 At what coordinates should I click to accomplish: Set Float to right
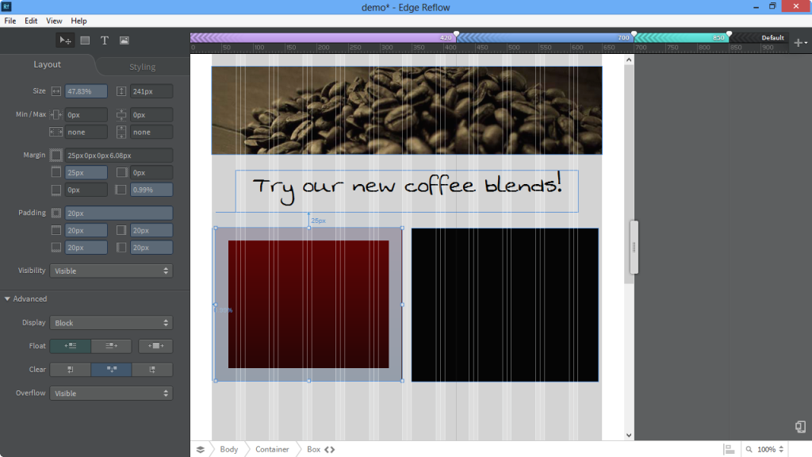111,346
